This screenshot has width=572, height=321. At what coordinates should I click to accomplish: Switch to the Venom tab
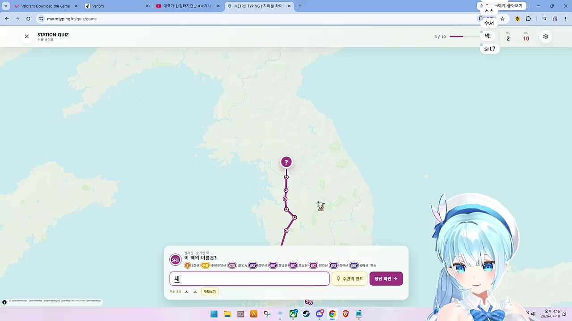(117, 6)
